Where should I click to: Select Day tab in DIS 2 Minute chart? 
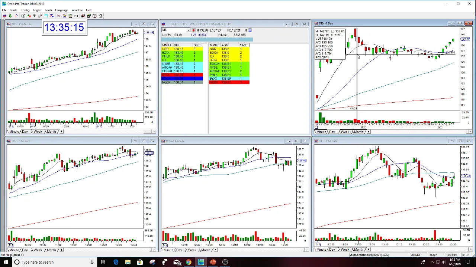coord(179,250)
